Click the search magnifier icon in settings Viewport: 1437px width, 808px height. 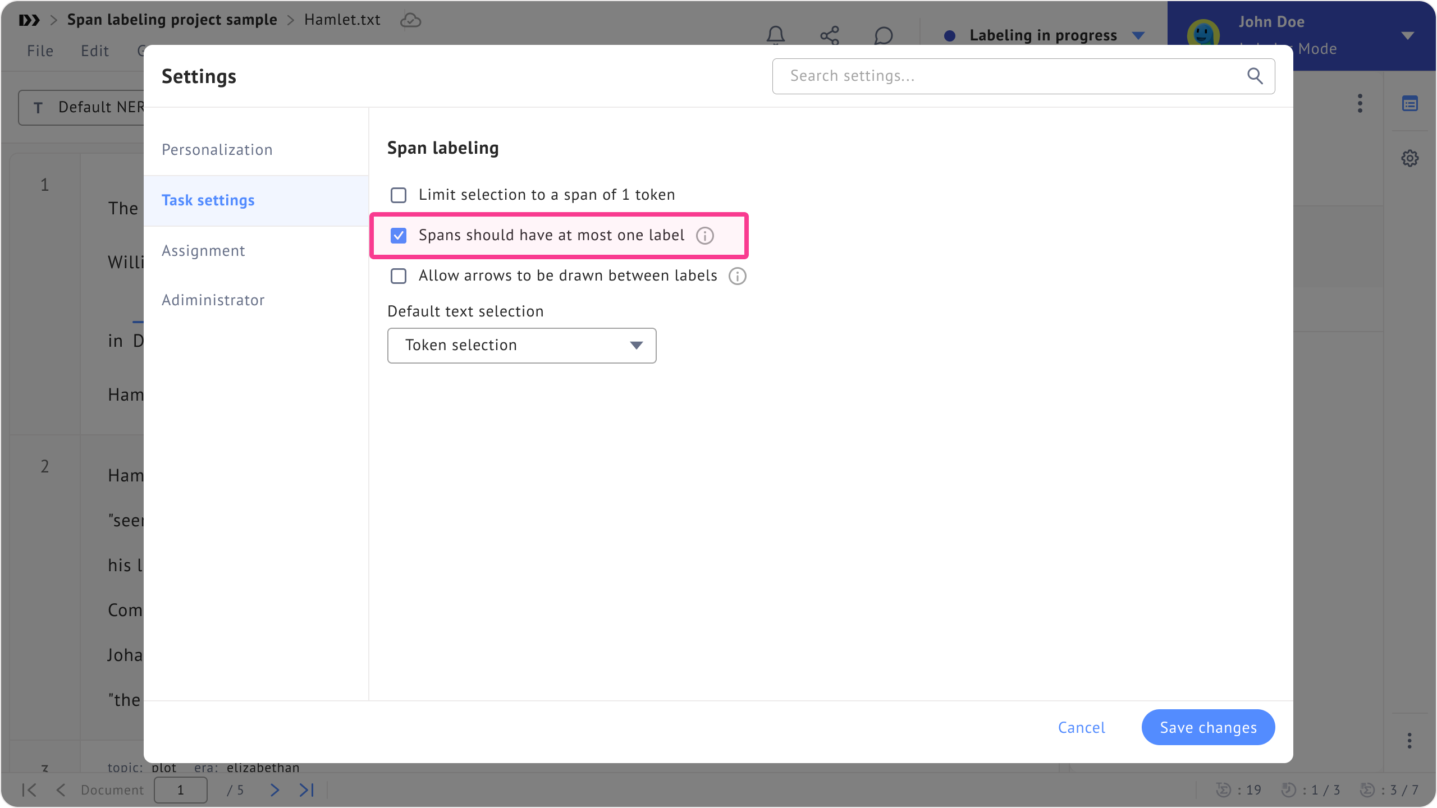point(1255,76)
